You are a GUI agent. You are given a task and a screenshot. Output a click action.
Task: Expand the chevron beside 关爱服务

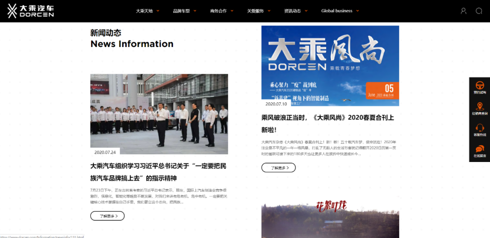pyautogui.click(x=269, y=10)
